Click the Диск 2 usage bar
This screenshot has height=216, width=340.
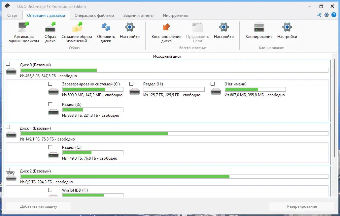point(174,176)
